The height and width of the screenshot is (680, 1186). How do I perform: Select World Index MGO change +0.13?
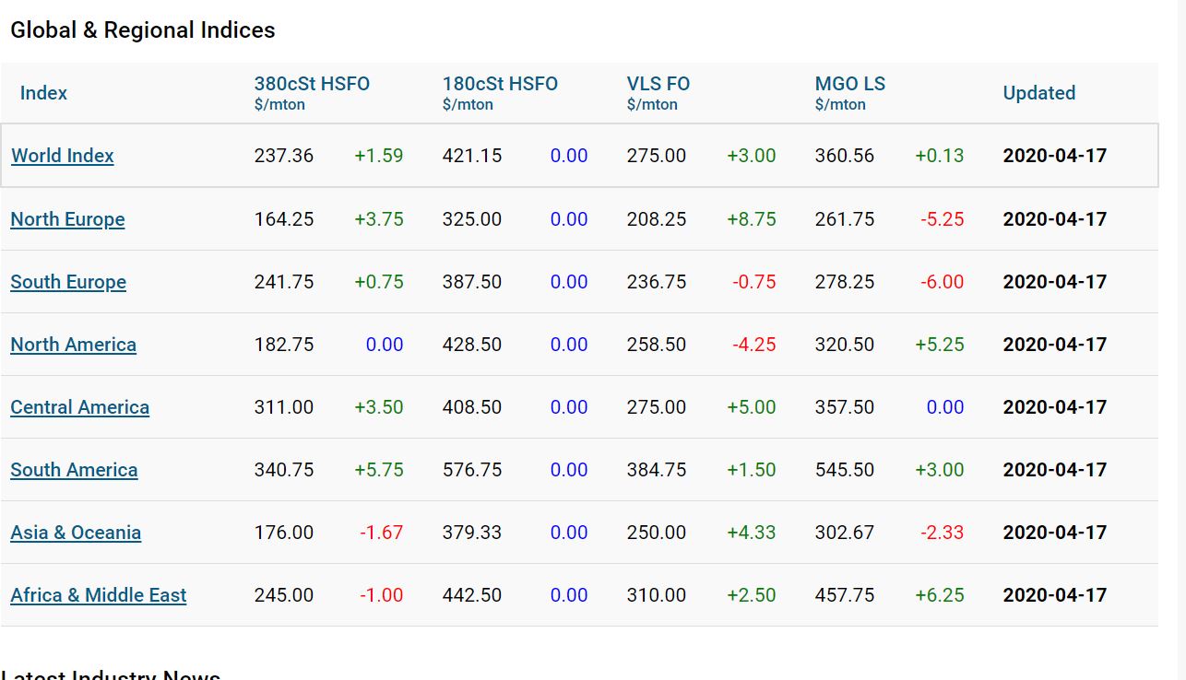[x=940, y=156]
